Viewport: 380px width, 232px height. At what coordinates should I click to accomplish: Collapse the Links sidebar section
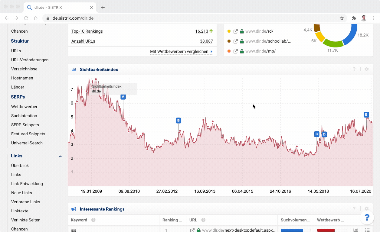click(60, 156)
